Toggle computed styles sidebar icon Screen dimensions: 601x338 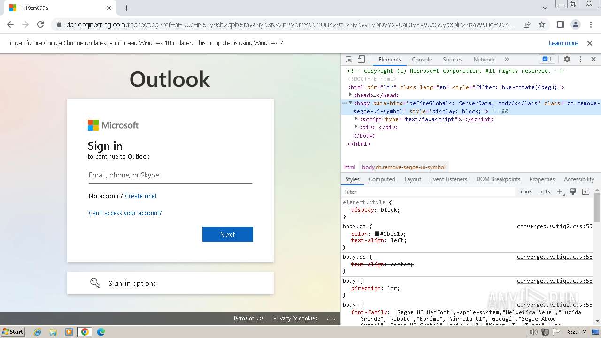586,192
